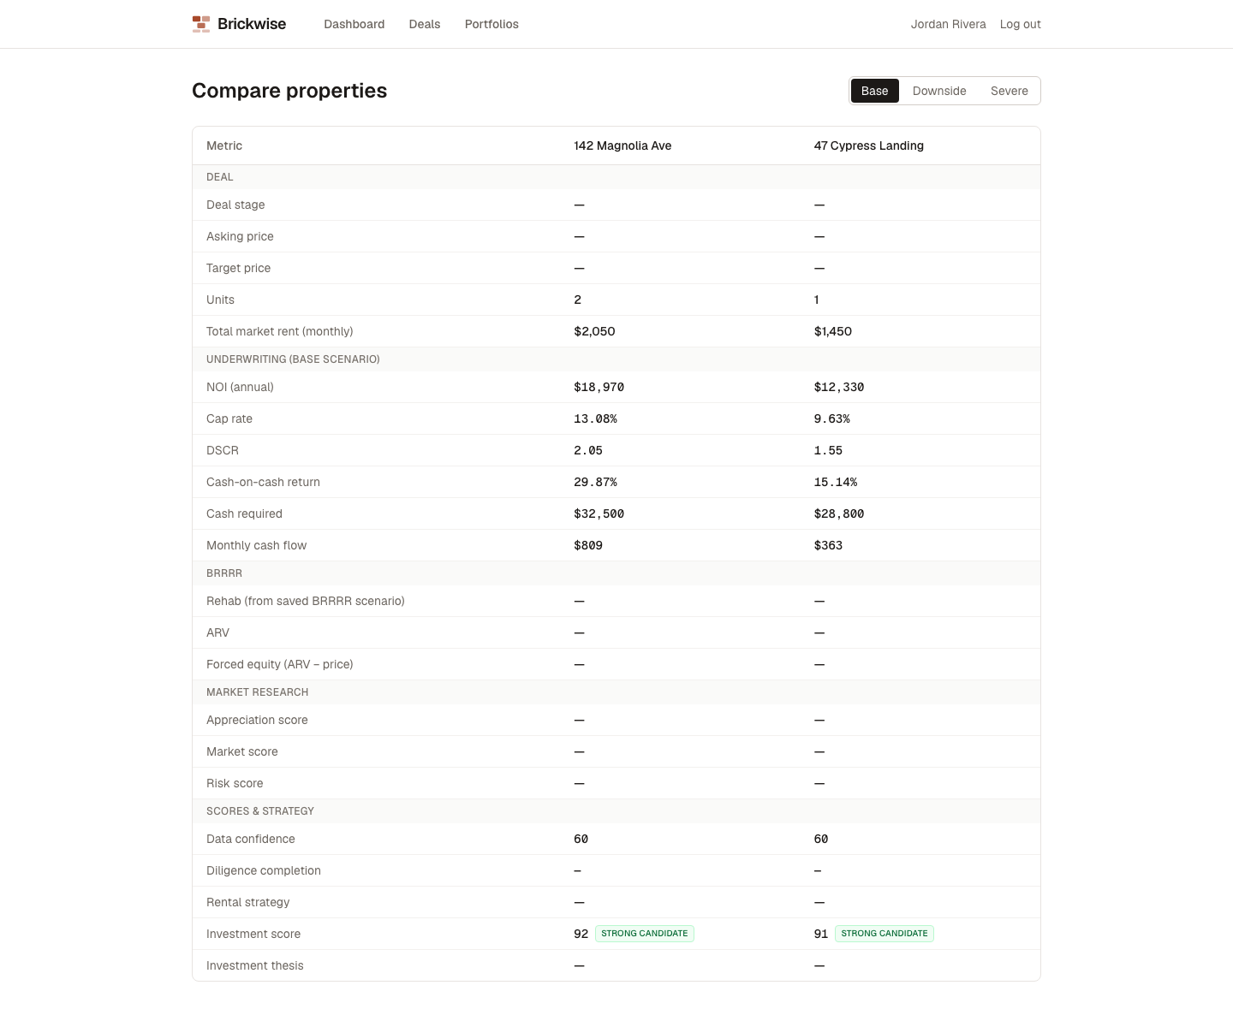
Task: Switch to the Downside scenario
Action: 939,91
